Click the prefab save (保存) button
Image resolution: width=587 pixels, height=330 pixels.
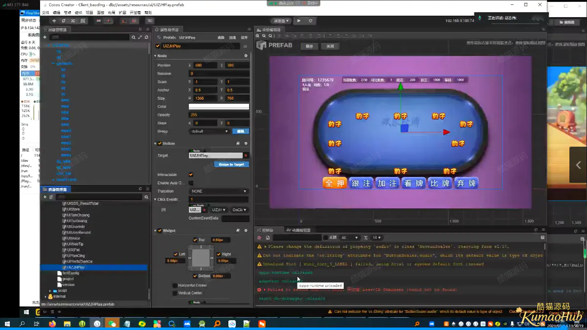(x=309, y=46)
